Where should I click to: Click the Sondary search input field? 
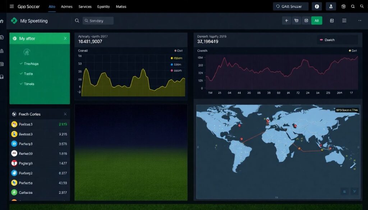98,21
